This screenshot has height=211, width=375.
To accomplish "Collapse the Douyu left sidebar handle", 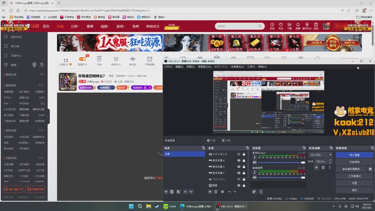I will [x=48, y=117].
